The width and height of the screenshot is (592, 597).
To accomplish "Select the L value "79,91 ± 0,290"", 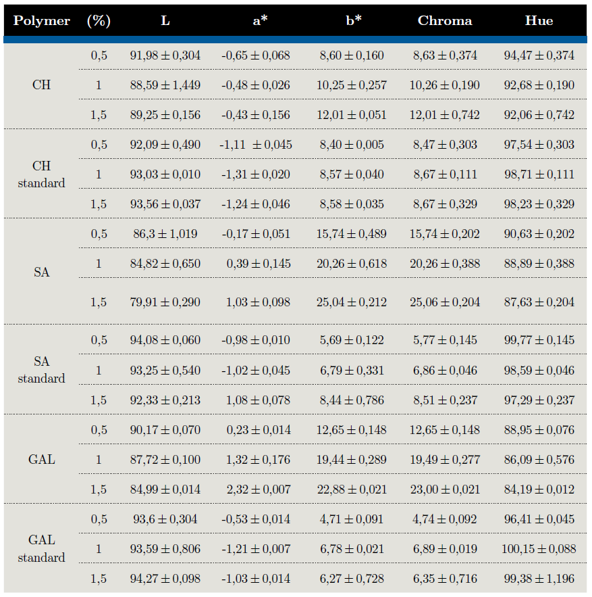I will tap(165, 302).
